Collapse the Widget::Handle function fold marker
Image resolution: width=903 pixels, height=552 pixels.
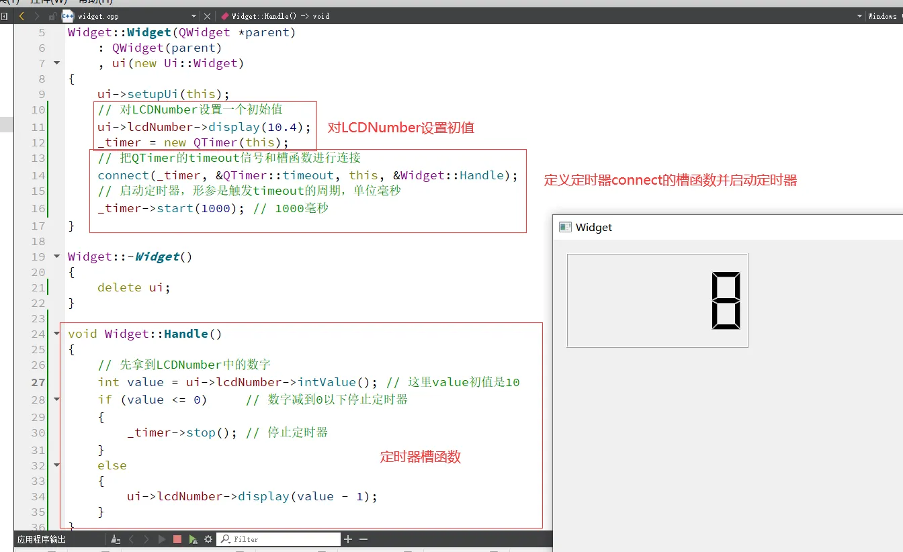pos(56,332)
